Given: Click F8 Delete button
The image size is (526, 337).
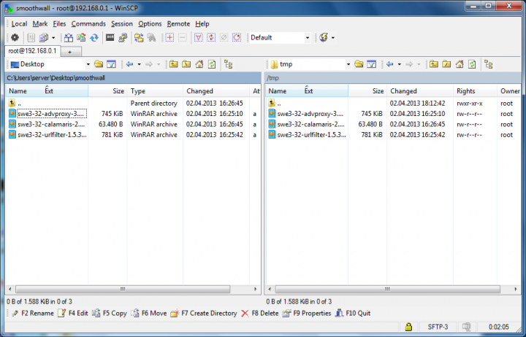Looking at the screenshot, I should click(259, 313).
